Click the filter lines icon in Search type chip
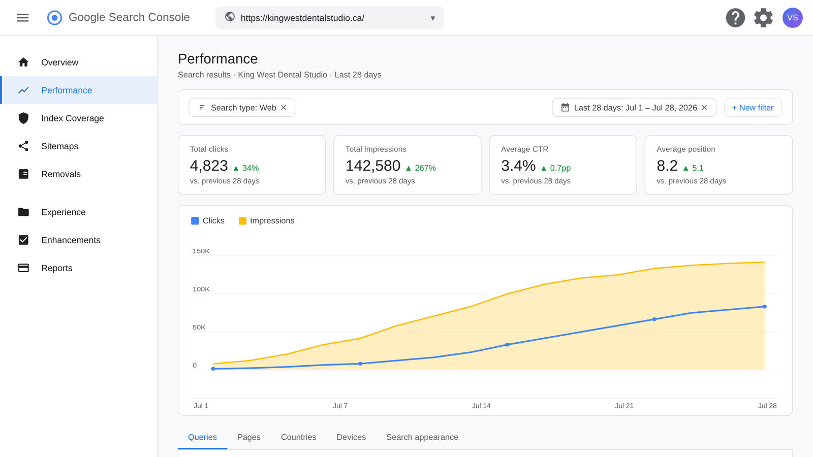 202,108
